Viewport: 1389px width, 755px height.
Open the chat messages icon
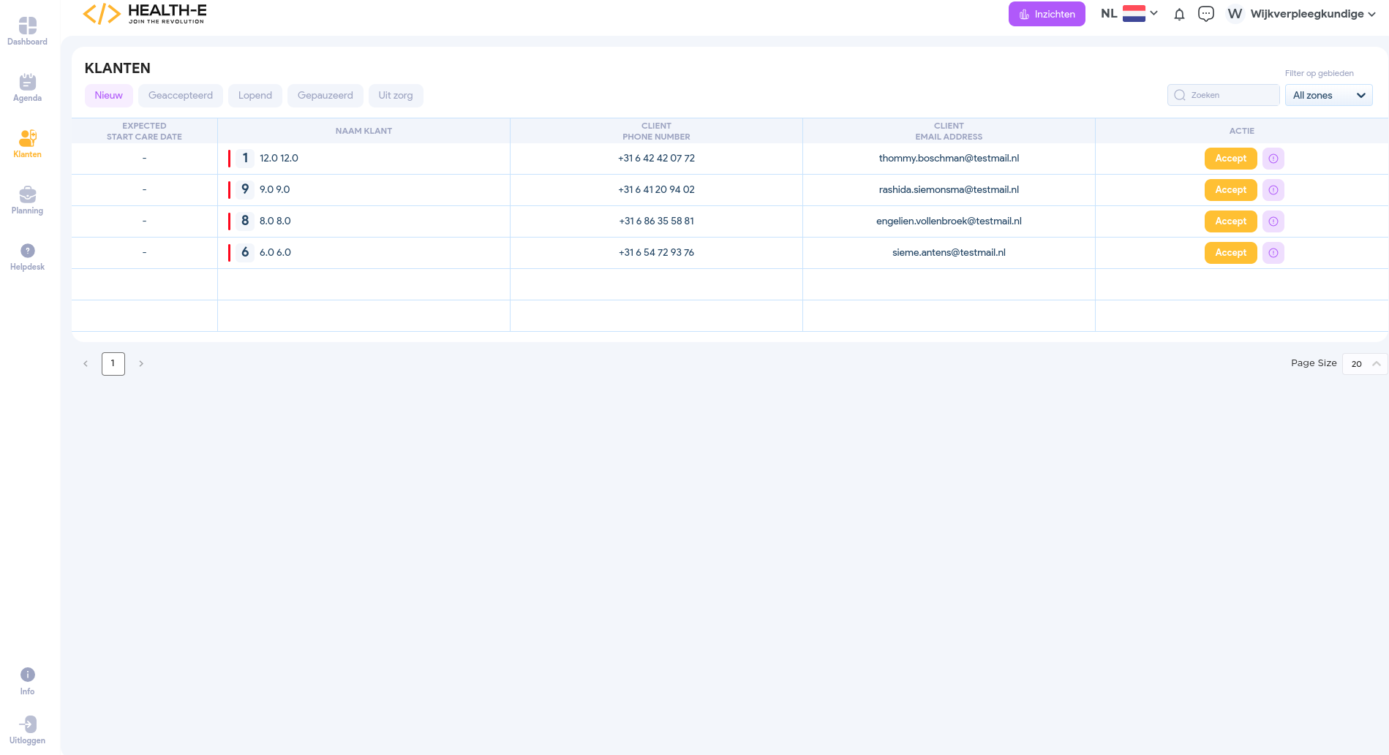[1205, 14]
